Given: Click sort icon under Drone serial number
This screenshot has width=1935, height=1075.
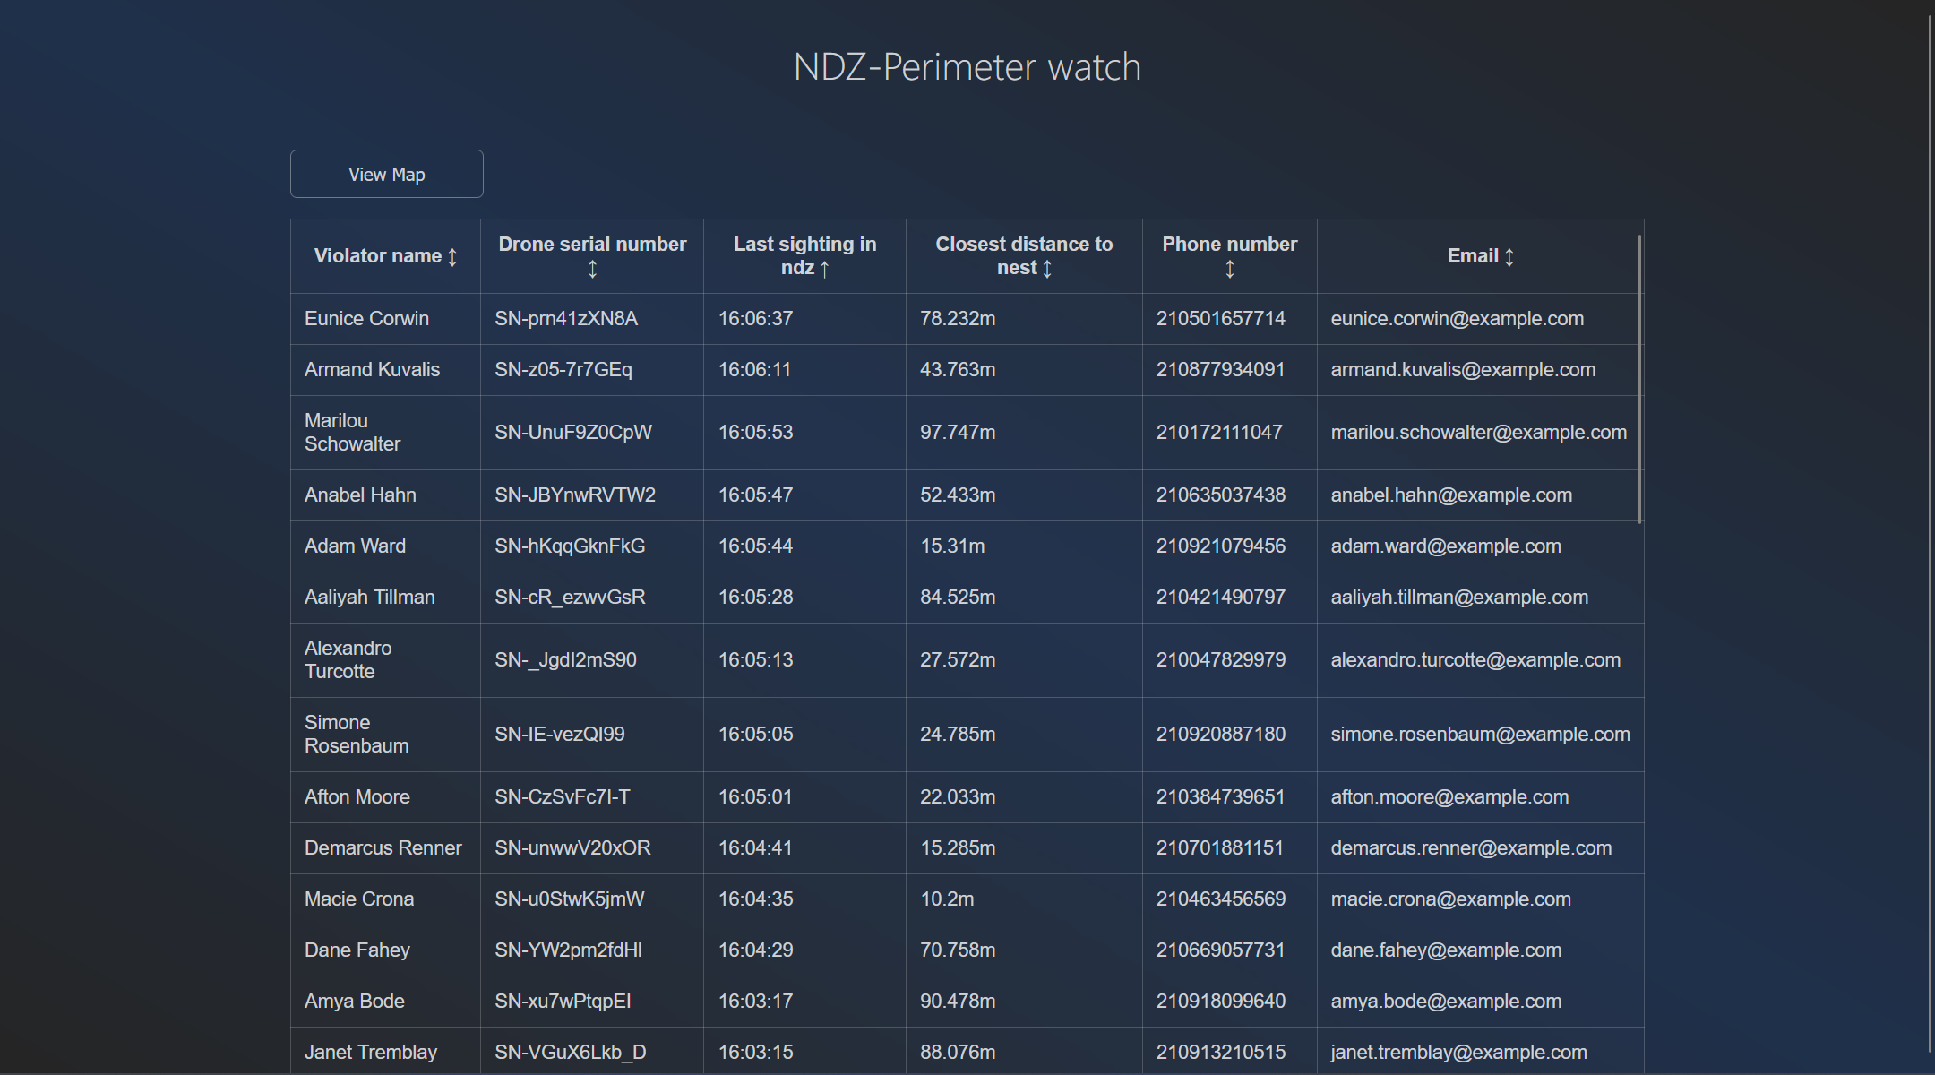Looking at the screenshot, I should click(592, 269).
